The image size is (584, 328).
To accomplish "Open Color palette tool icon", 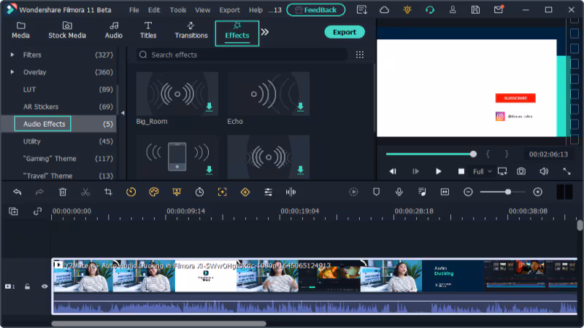I will 154,192.
